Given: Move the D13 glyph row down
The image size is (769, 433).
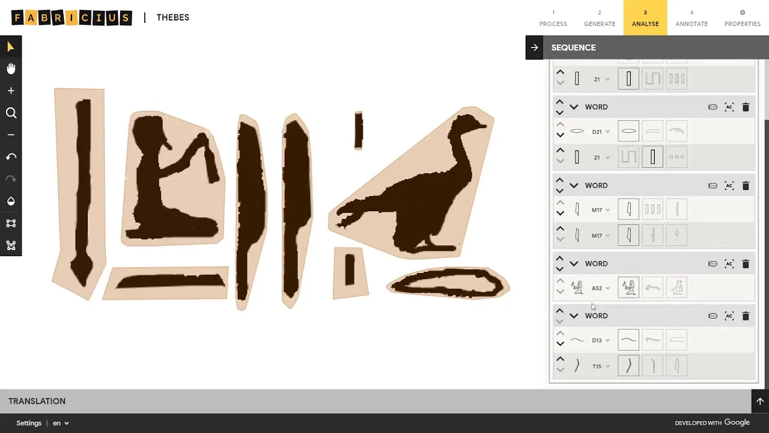Looking at the screenshot, I should point(560,344).
